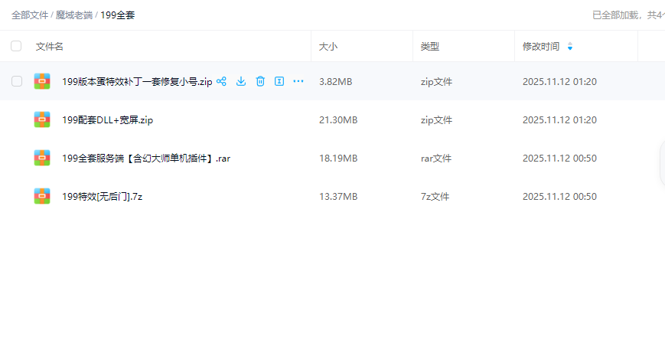
Task: Click archive icon of 199特效[无后门].7z
Action: (x=42, y=196)
